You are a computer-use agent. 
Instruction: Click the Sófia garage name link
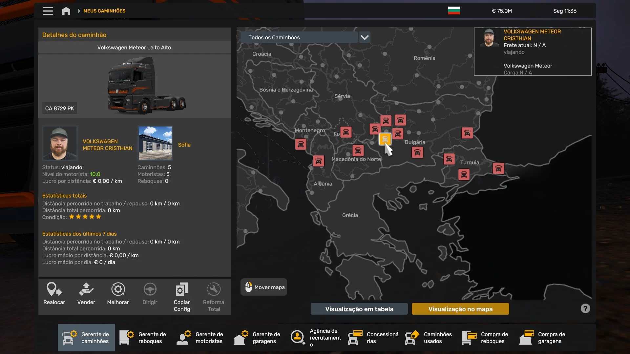184,145
